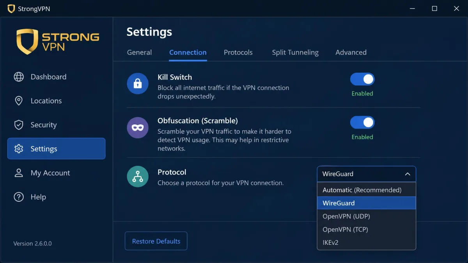Open My Account in the sidebar
This screenshot has height=263, width=468.
point(56,173)
